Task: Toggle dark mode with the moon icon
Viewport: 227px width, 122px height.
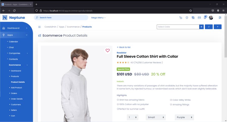Action: [181, 18]
